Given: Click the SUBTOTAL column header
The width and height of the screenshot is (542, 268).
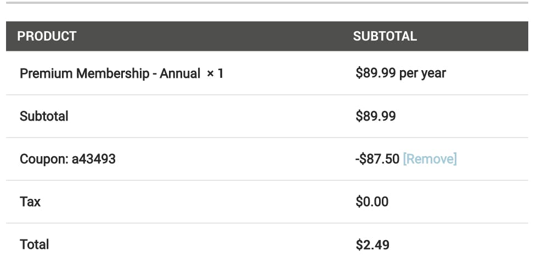Looking at the screenshot, I should coord(385,36).
